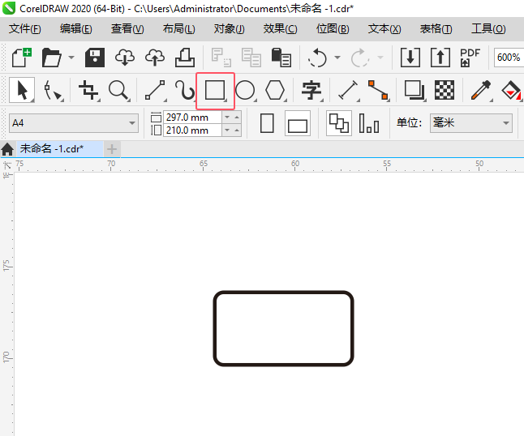Select the Interactive Fill bucket tool

click(511, 90)
